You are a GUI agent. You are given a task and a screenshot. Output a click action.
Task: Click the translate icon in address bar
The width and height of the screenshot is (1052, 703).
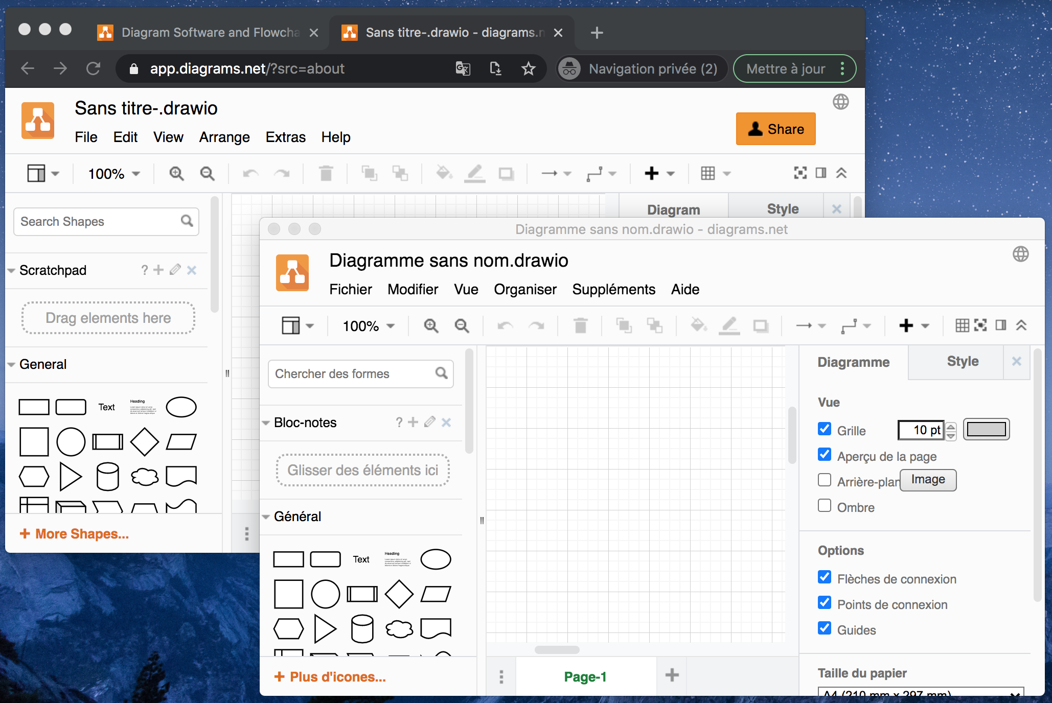[x=463, y=68]
